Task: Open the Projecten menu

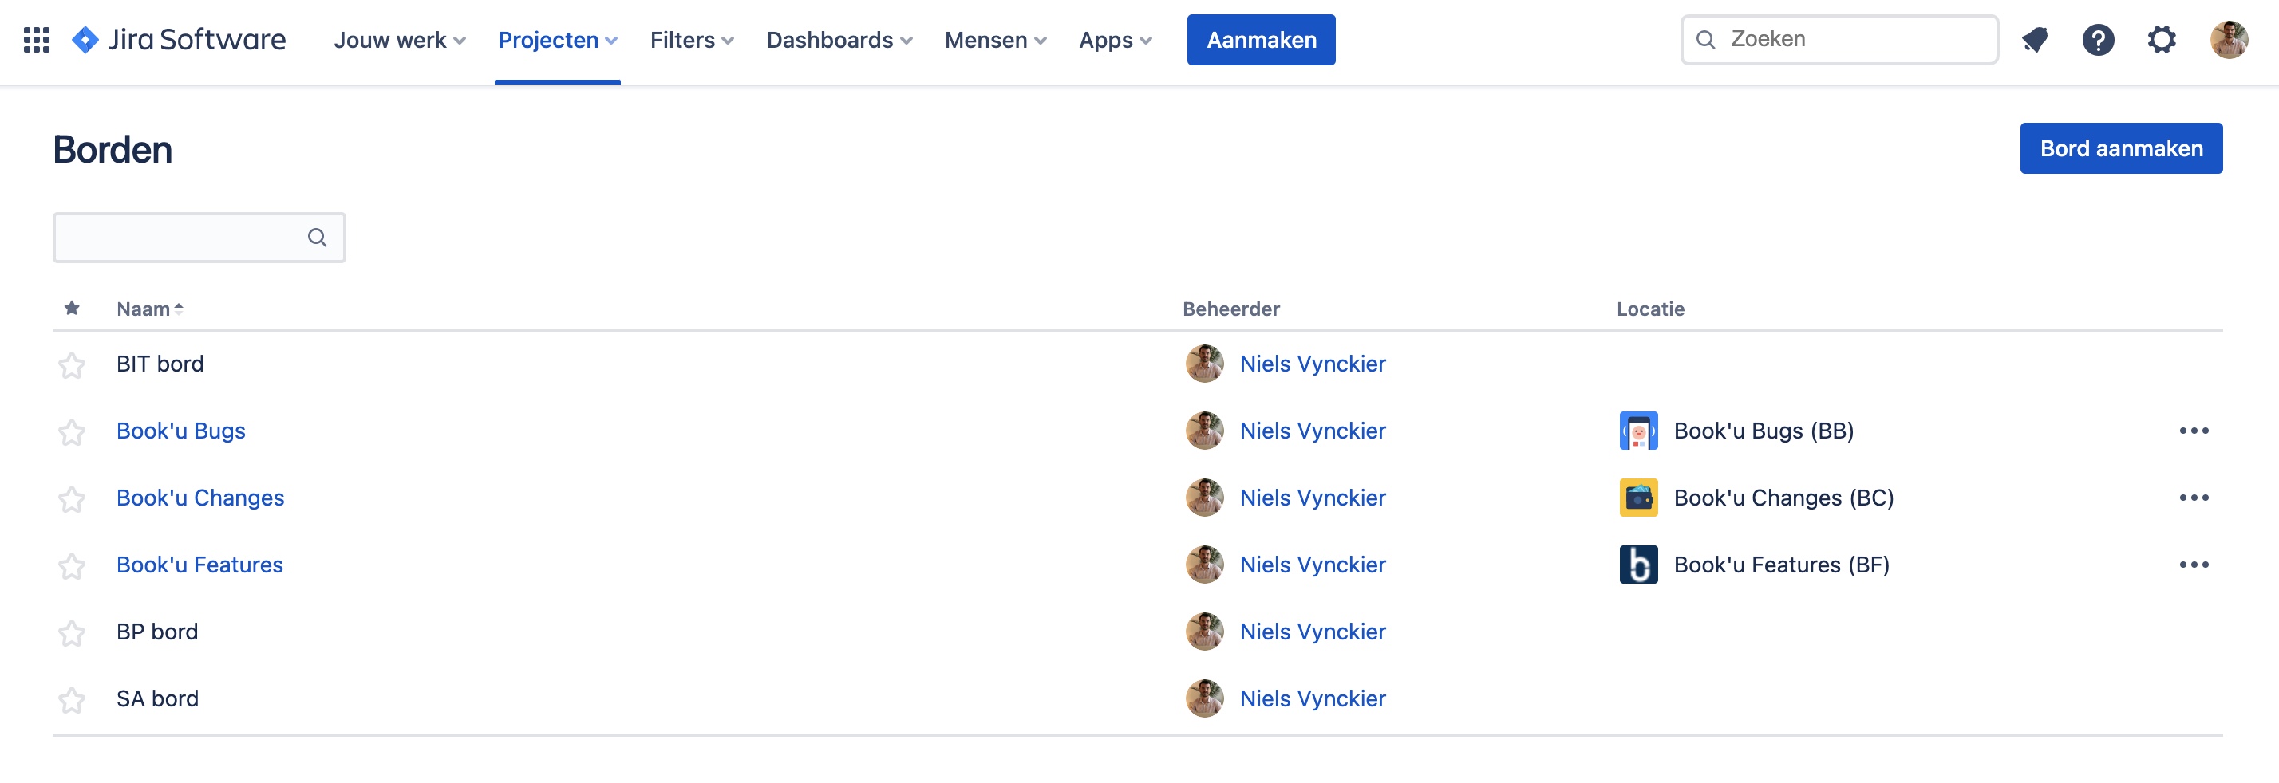Action: pos(557,40)
